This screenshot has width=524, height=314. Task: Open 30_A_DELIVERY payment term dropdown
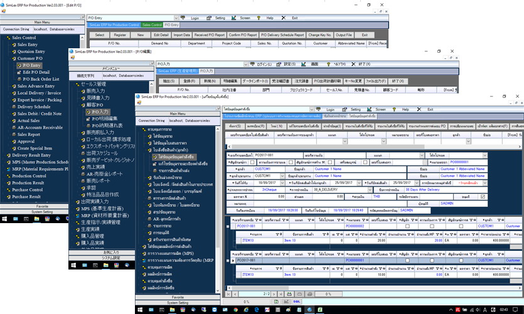[x=370, y=189]
